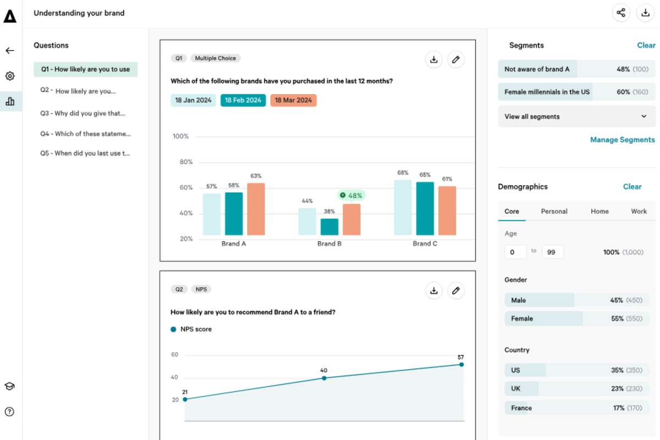Click the back arrow in the sidebar
Viewport: 660px width, 440px height.
pyautogui.click(x=9, y=50)
